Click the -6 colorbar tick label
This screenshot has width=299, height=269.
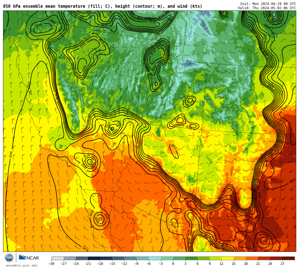[149, 264]
